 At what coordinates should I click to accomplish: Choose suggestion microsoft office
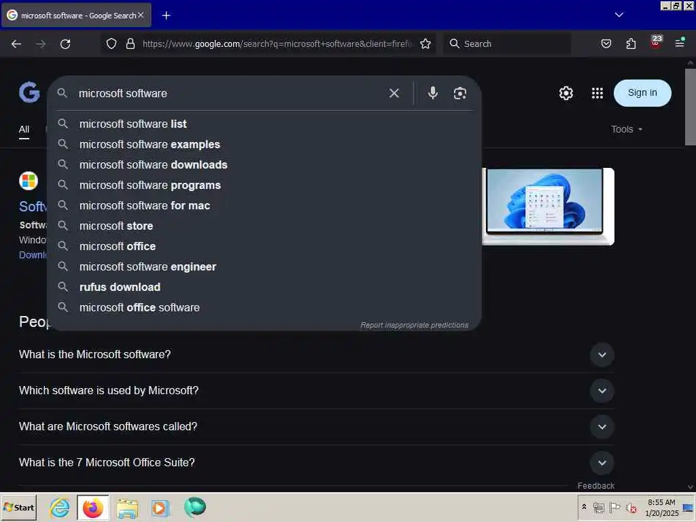(x=264, y=246)
